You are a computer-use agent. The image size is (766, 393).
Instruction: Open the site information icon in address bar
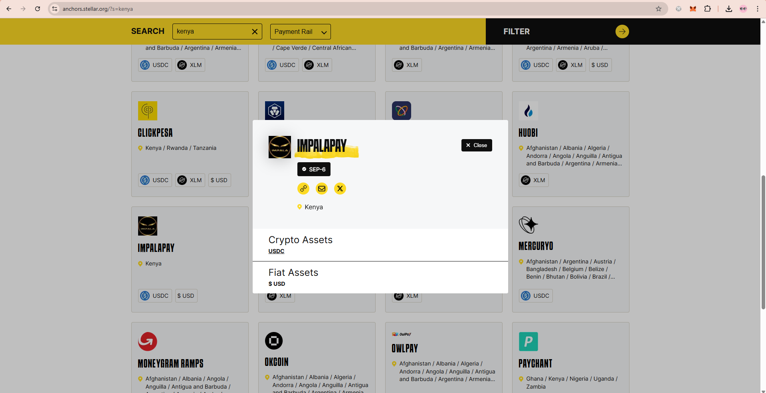(x=55, y=9)
